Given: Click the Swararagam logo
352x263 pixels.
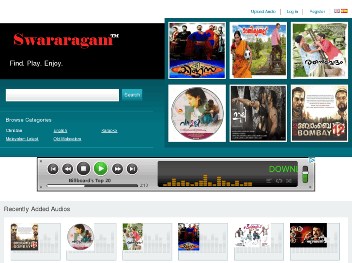Looking at the screenshot, I should (66, 40).
